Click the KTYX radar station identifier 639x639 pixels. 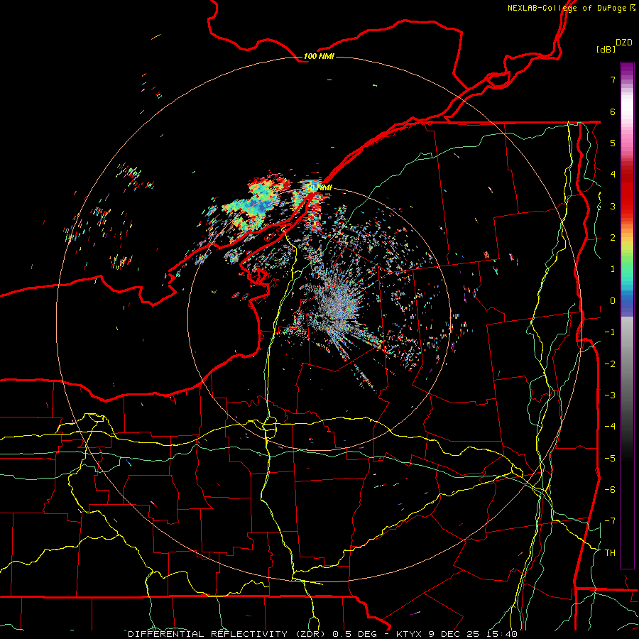[x=410, y=634]
